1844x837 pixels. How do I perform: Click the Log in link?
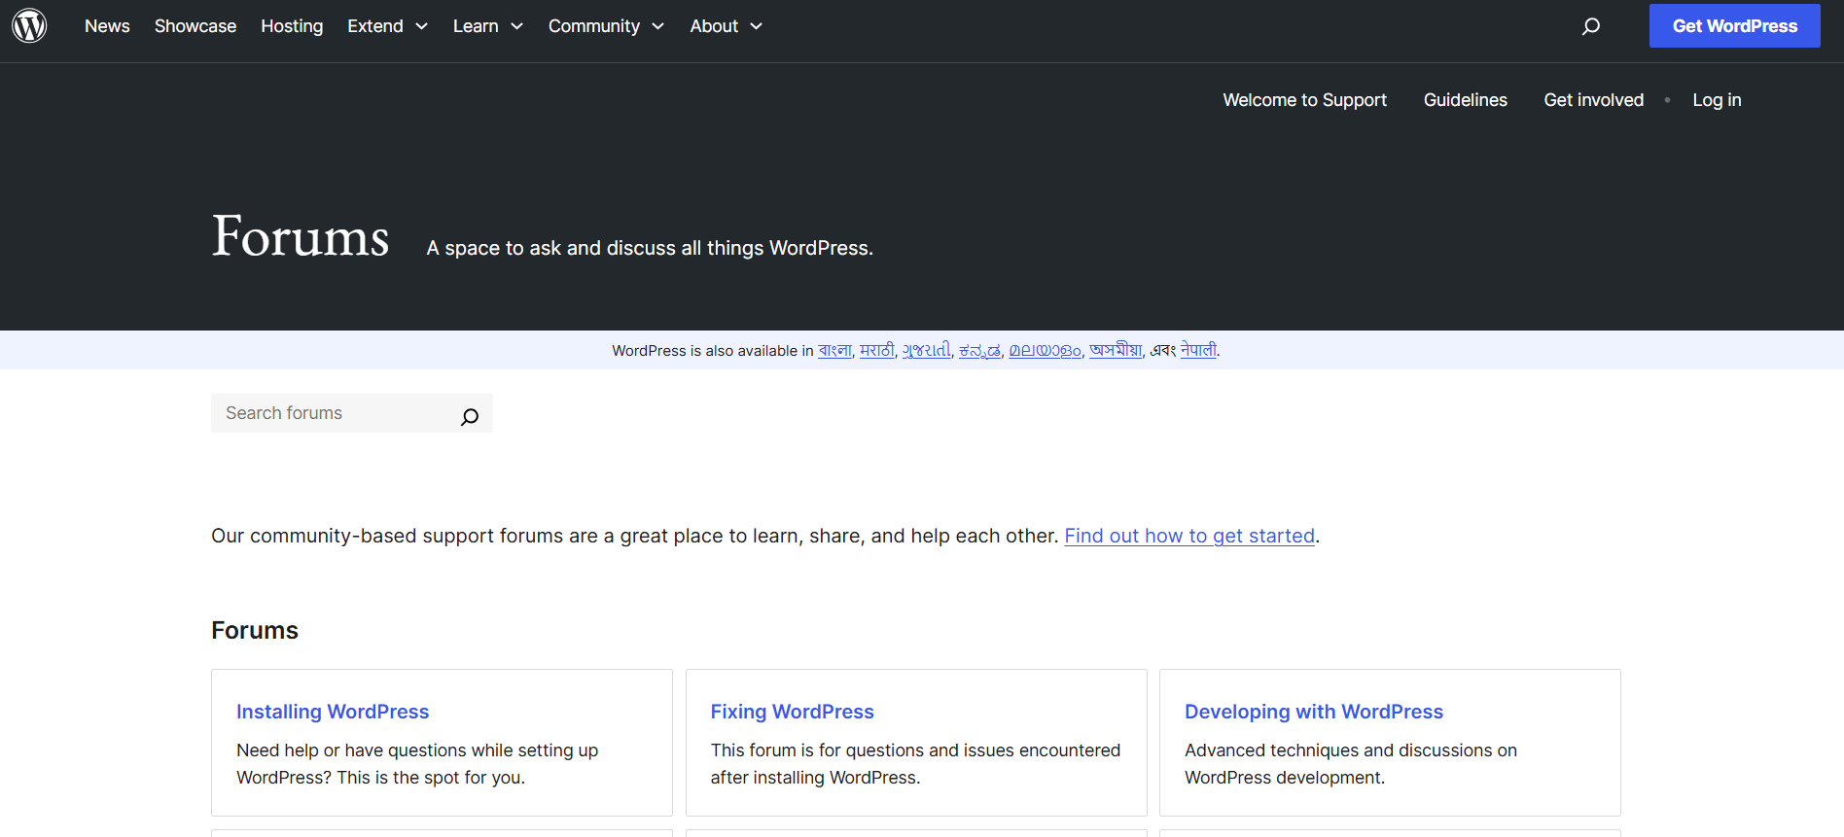pyautogui.click(x=1717, y=100)
